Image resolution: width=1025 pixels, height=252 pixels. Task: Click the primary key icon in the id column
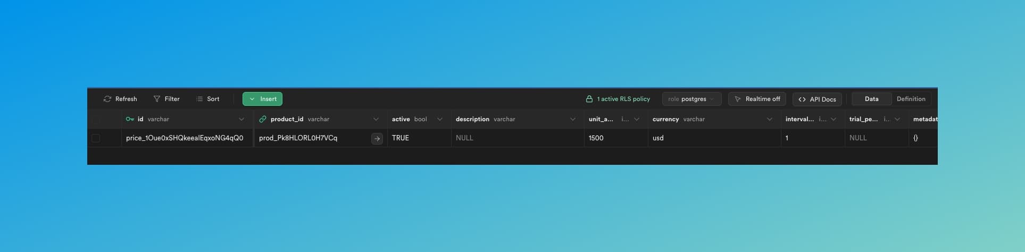coord(130,119)
